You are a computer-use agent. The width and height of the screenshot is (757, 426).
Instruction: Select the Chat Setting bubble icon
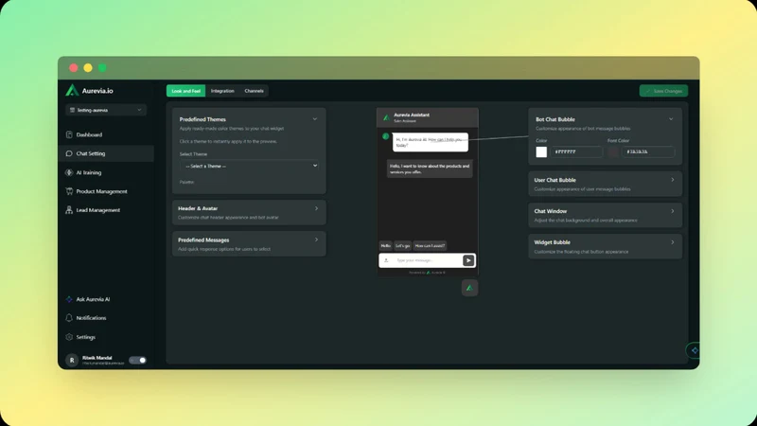pos(69,153)
